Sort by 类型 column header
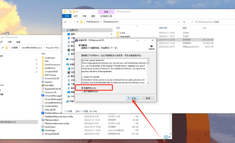The width and height of the screenshot is (235, 143). [x=185, y=28]
